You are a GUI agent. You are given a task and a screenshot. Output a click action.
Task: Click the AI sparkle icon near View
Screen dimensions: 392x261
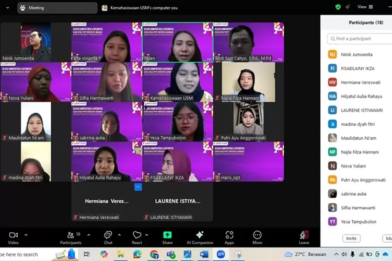[348, 7]
